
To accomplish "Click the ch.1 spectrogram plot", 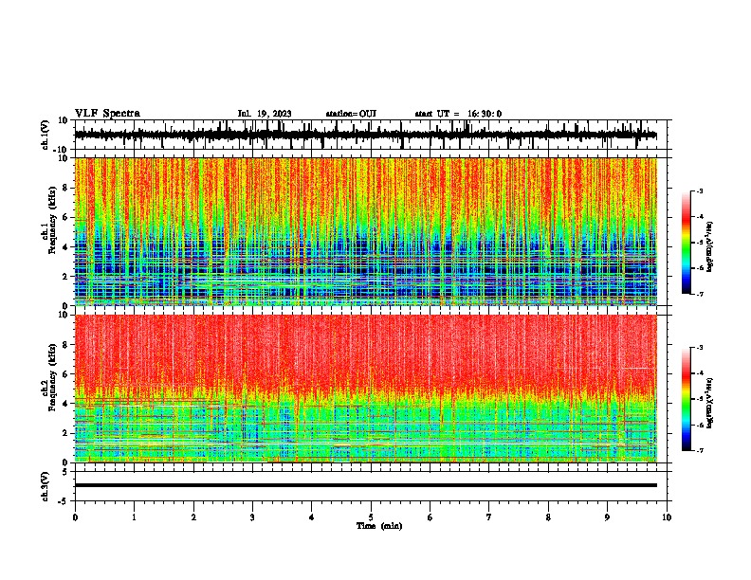I will (366, 231).
